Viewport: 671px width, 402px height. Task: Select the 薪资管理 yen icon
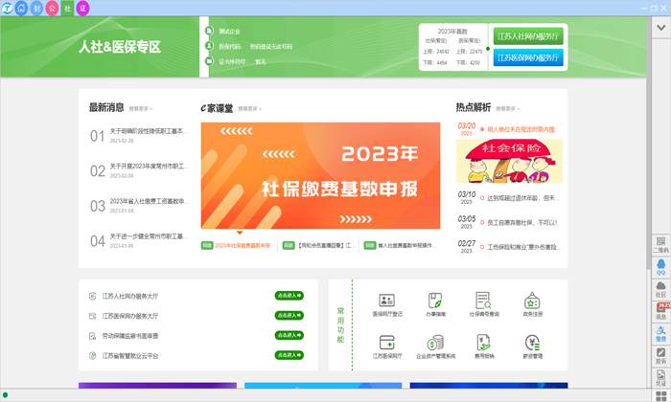(x=532, y=343)
